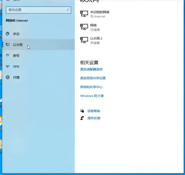This screenshot has width=185, height=175.
Task: Click the 以太网 monitor icon in the sidebar
Action: click(8, 45)
